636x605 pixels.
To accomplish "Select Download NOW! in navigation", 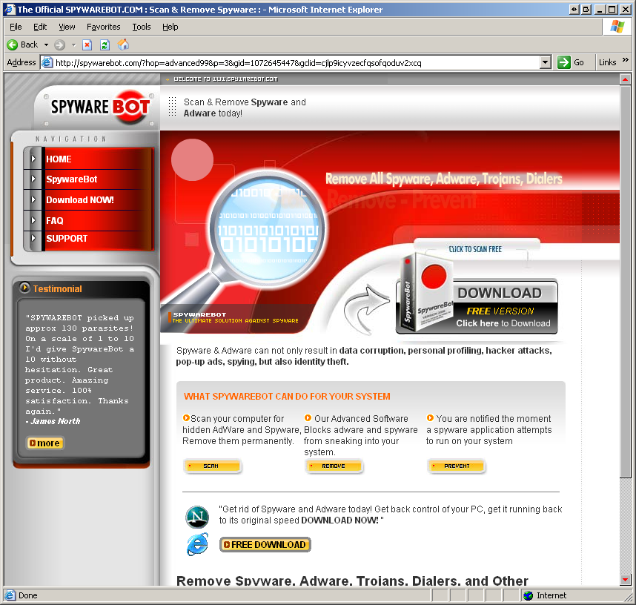I will point(80,199).
